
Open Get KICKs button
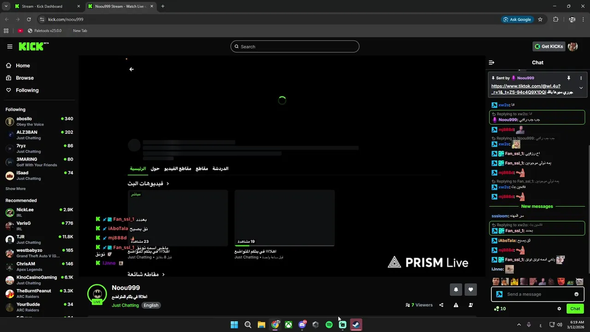pos(549,47)
